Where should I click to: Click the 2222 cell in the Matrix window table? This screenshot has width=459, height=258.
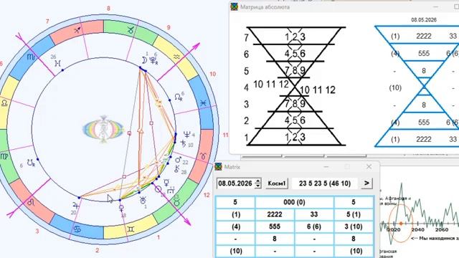(275, 214)
